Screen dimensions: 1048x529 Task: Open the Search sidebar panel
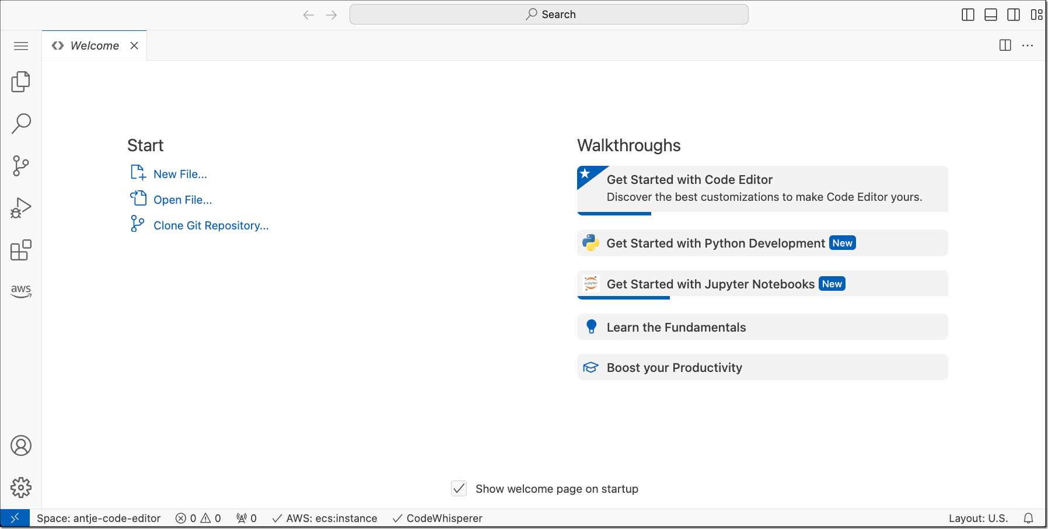[21, 124]
